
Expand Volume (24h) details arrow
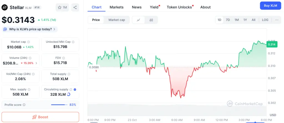point(36,63)
